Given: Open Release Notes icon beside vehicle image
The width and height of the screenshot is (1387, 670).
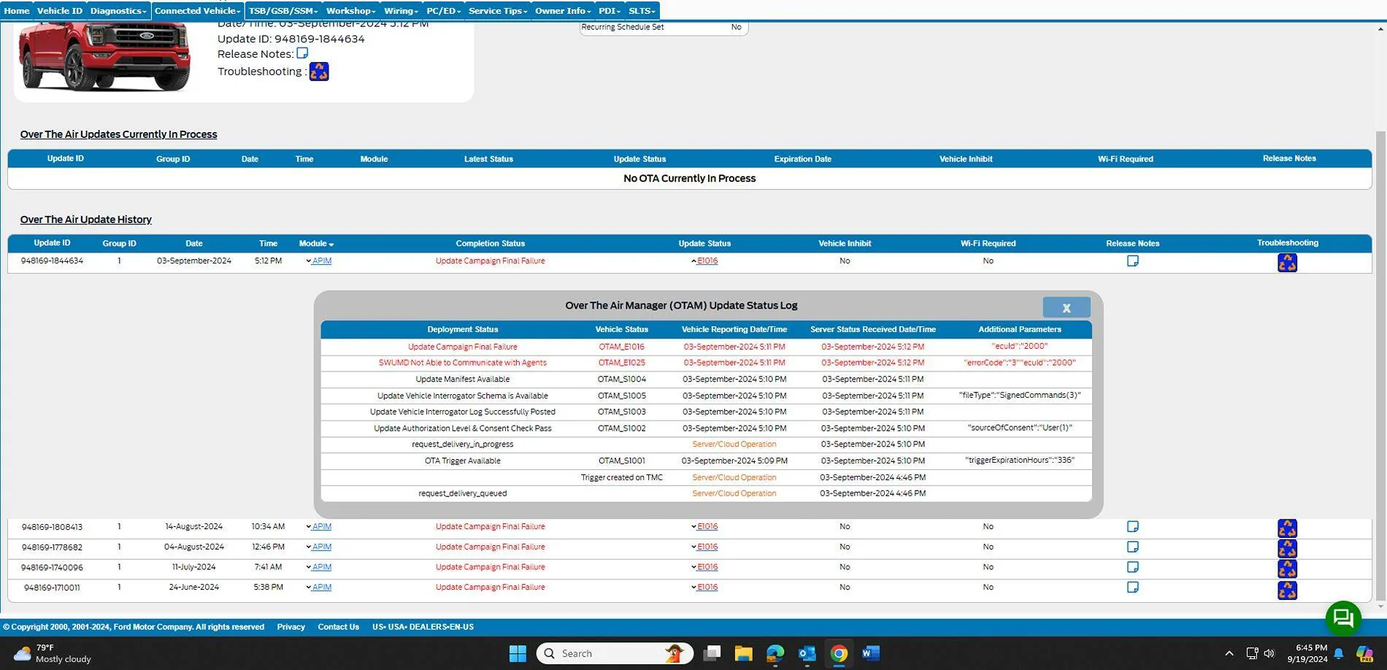Looking at the screenshot, I should tap(302, 53).
